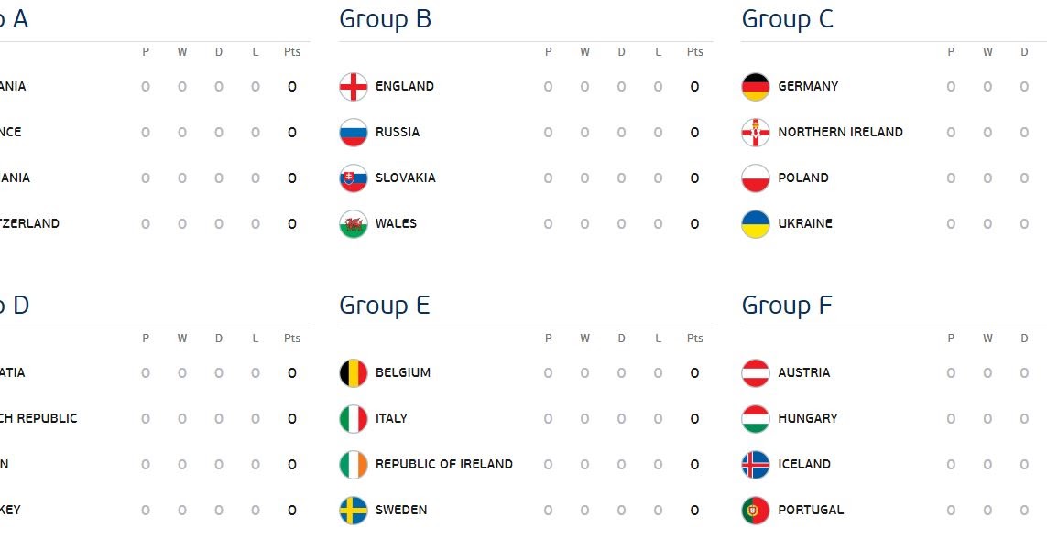Click the Austria flag icon
The image size is (1047, 549).
(x=756, y=372)
